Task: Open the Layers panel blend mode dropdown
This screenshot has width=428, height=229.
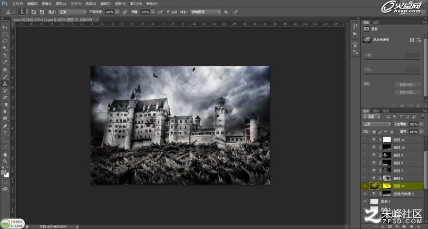Action: (x=377, y=124)
